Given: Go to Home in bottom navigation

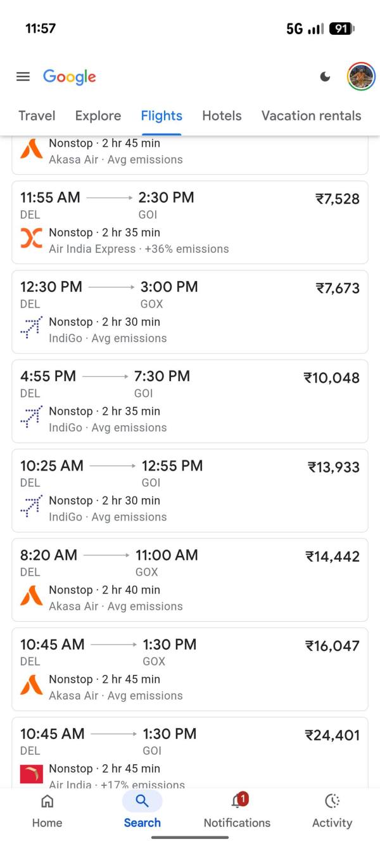Looking at the screenshot, I should [47, 811].
